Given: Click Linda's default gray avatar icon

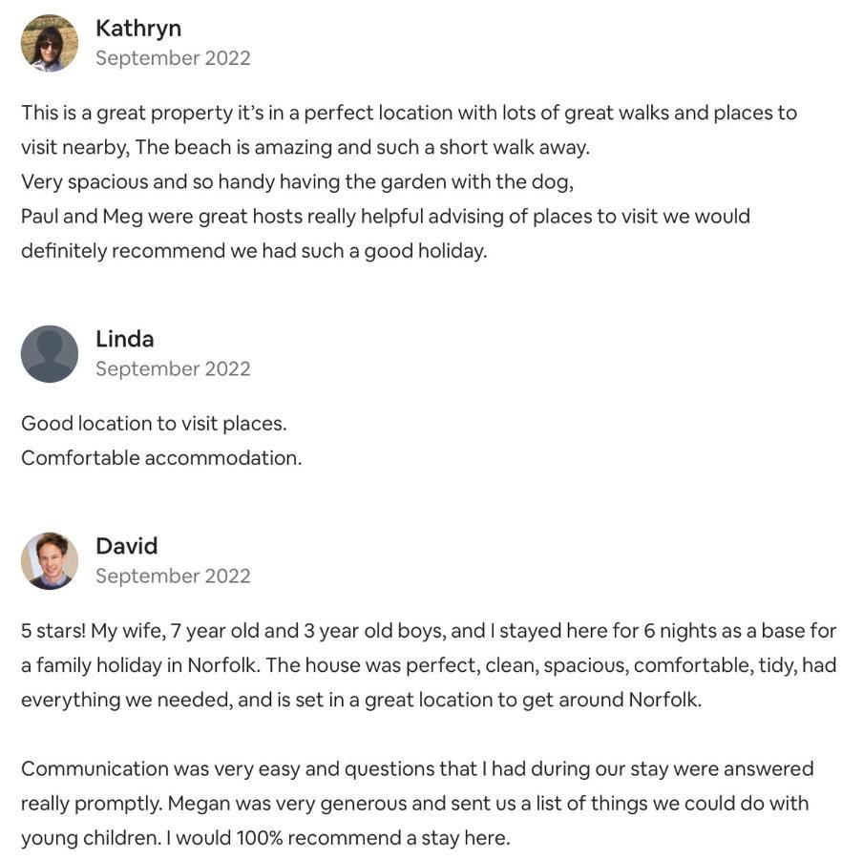Looking at the screenshot, I should pos(50,354).
